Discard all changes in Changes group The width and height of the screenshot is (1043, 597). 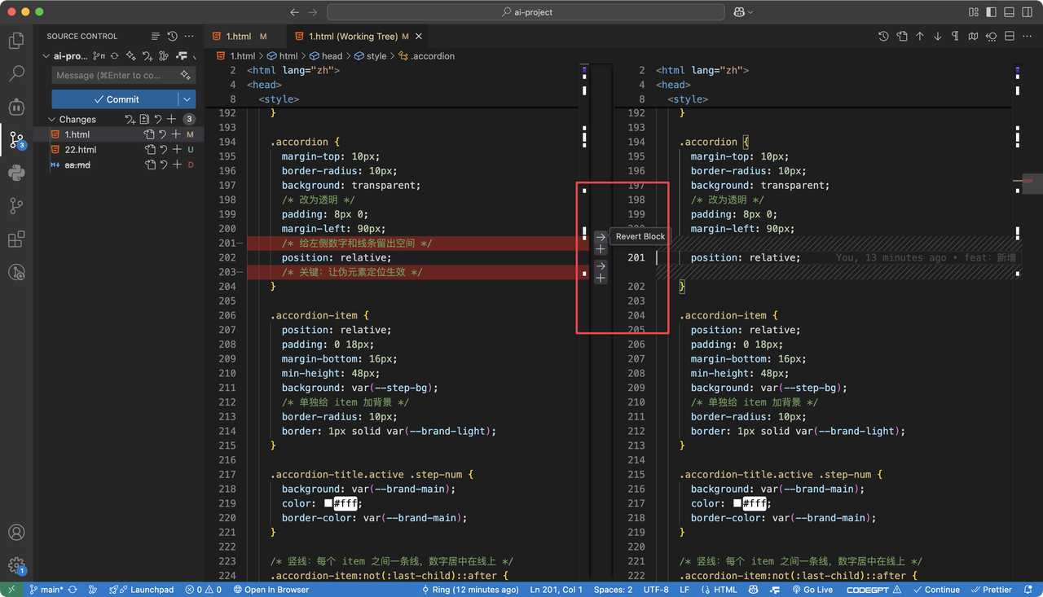[x=158, y=119]
